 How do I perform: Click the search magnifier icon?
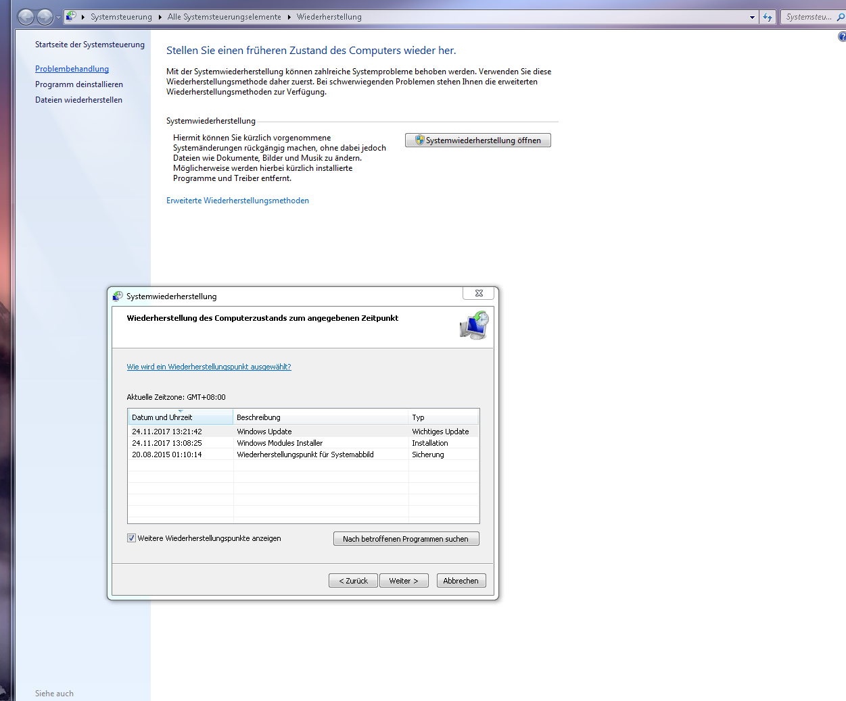click(x=841, y=17)
